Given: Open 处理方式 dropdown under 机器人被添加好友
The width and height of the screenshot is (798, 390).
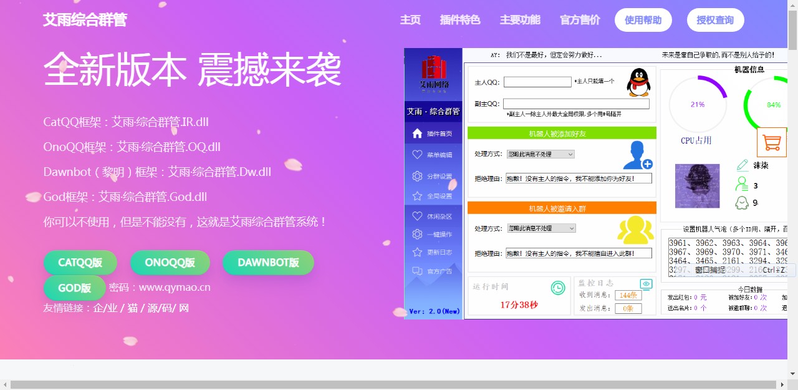Looking at the screenshot, I should 540,154.
